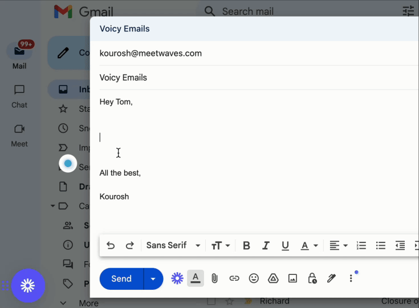Insert a bulleted list
Screen dimensions: 419x308
point(381,245)
